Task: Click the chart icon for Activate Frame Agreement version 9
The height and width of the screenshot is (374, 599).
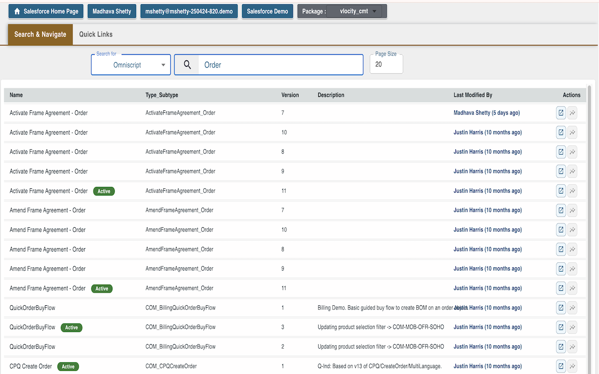Action: (x=572, y=171)
